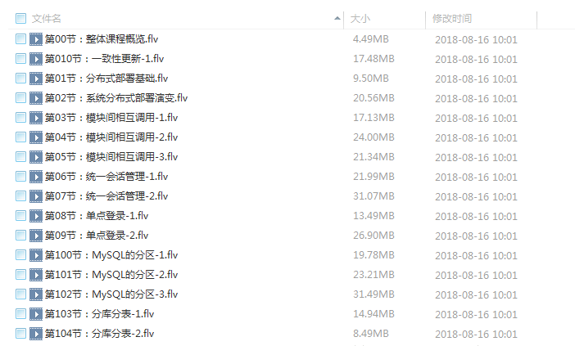This screenshot has height=346, width=575.
Task: Click video icon for 第104节 分库分表-2.flv
Action: [x=36, y=334]
